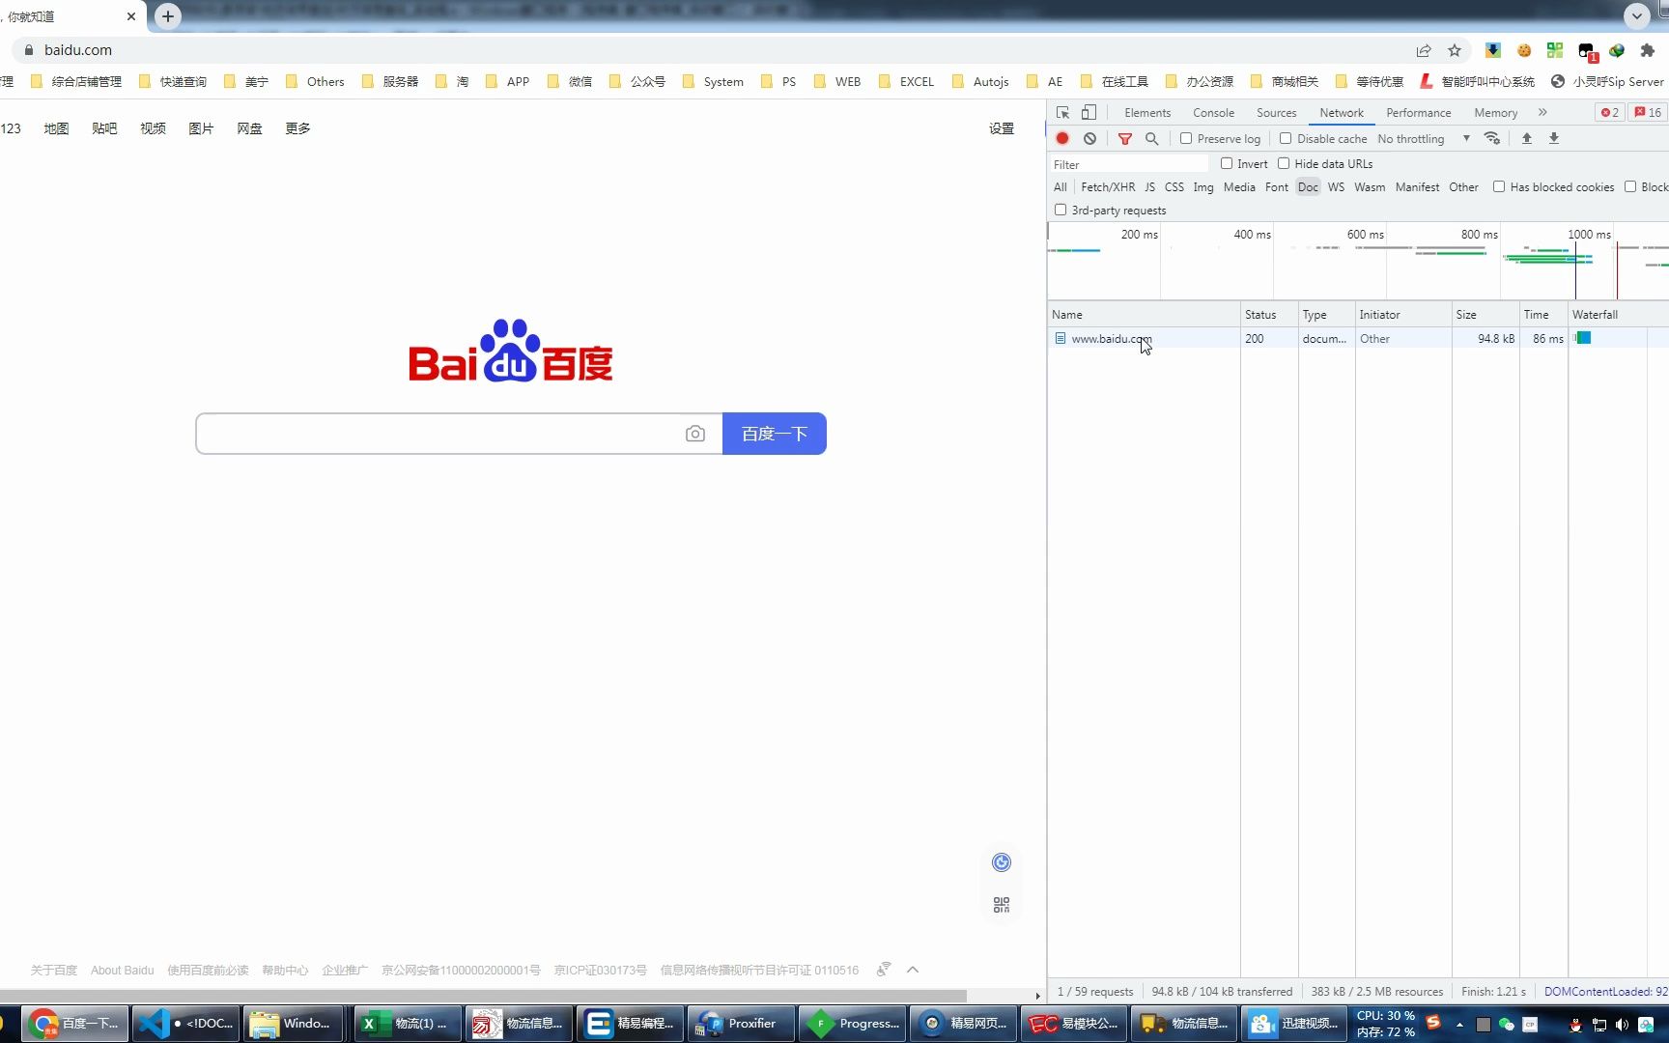Open the System bookmark folder

tap(713, 81)
